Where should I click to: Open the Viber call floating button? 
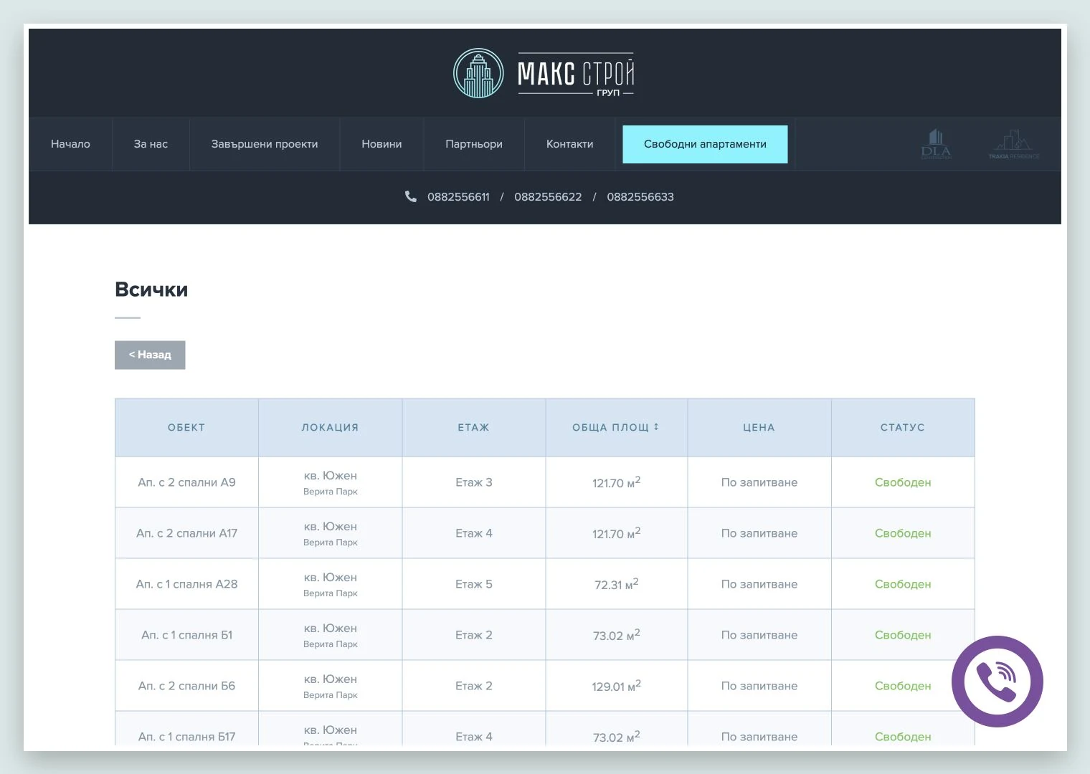[x=997, y=682]
